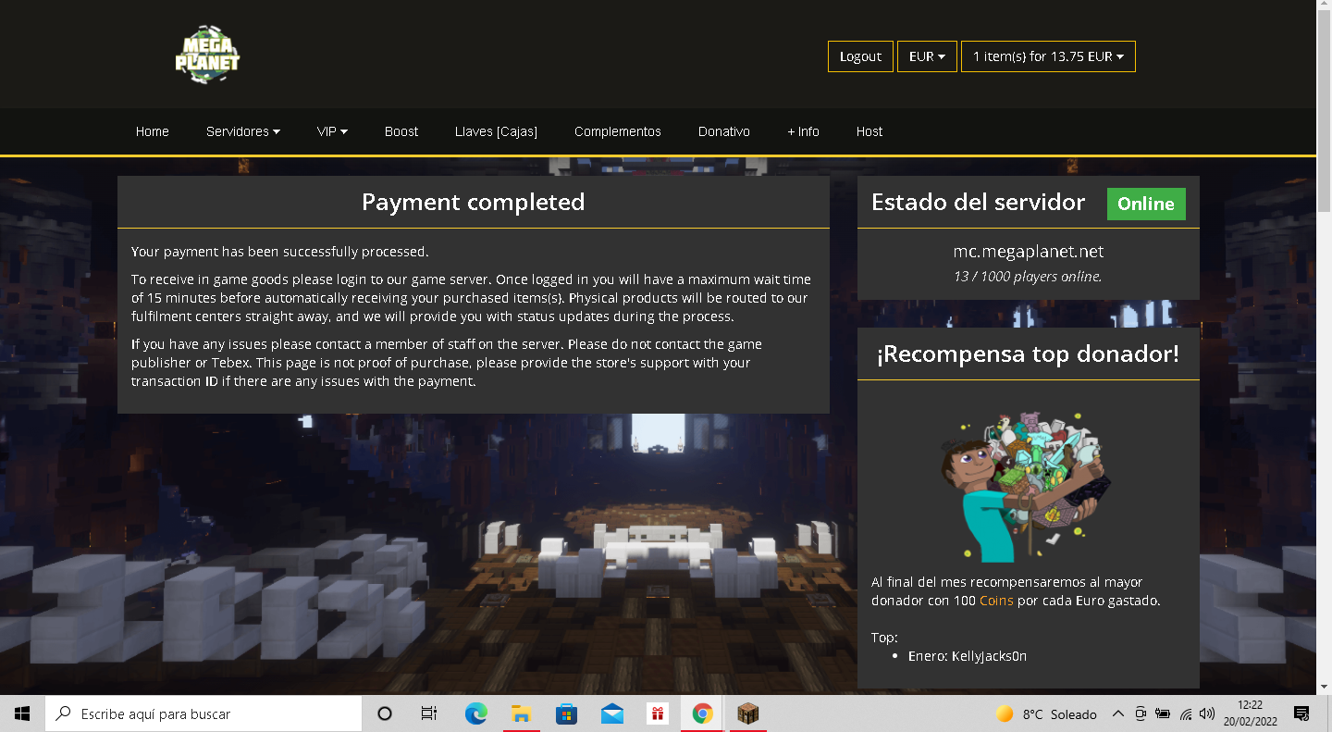Screen dimensions: 1332x732
Task: Open the Llaves [Cajas] category
Action: [496, 131]
